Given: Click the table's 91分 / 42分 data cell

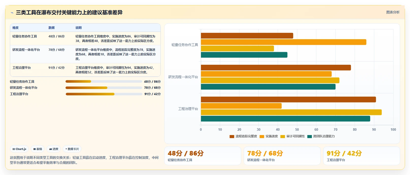Looking at the screenshot, I should point(57,68).
